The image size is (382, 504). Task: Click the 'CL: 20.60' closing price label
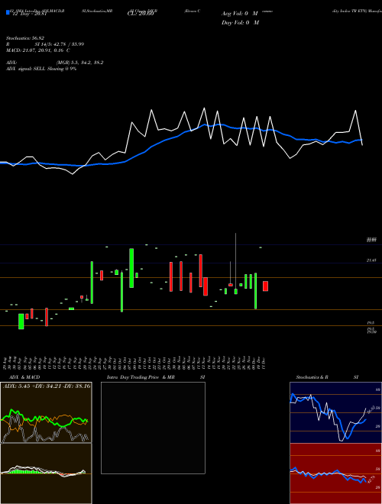click(x=141, y=14)
